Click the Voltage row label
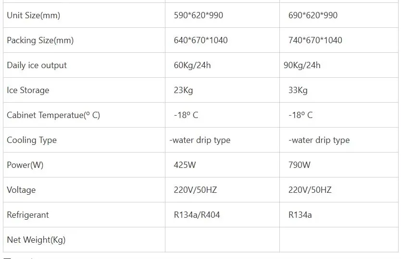The image size is (401, 259). click(x=21, y=190)
